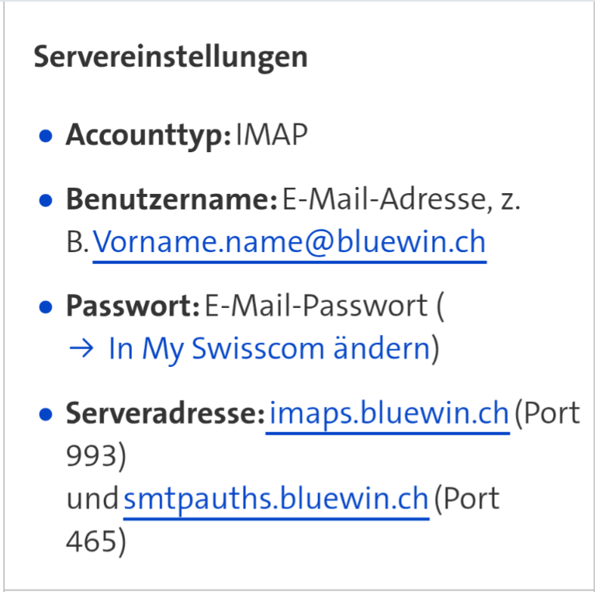Click the bullet point beside Accounttyp

[46, 137]
